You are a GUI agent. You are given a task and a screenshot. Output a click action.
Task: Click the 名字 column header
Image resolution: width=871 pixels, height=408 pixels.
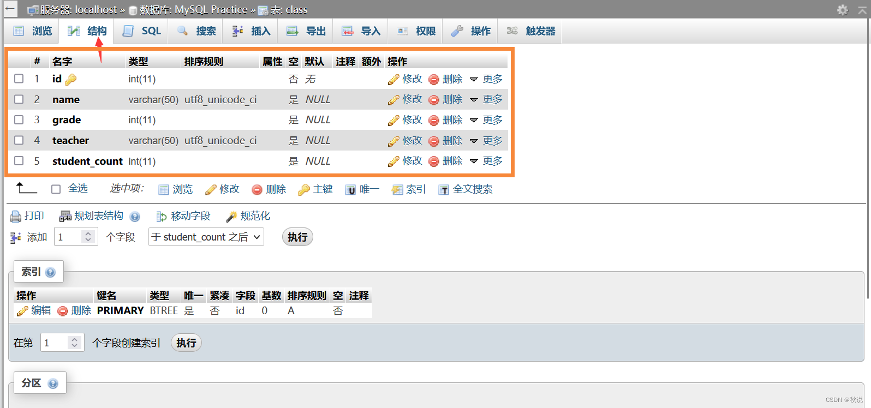62,62
